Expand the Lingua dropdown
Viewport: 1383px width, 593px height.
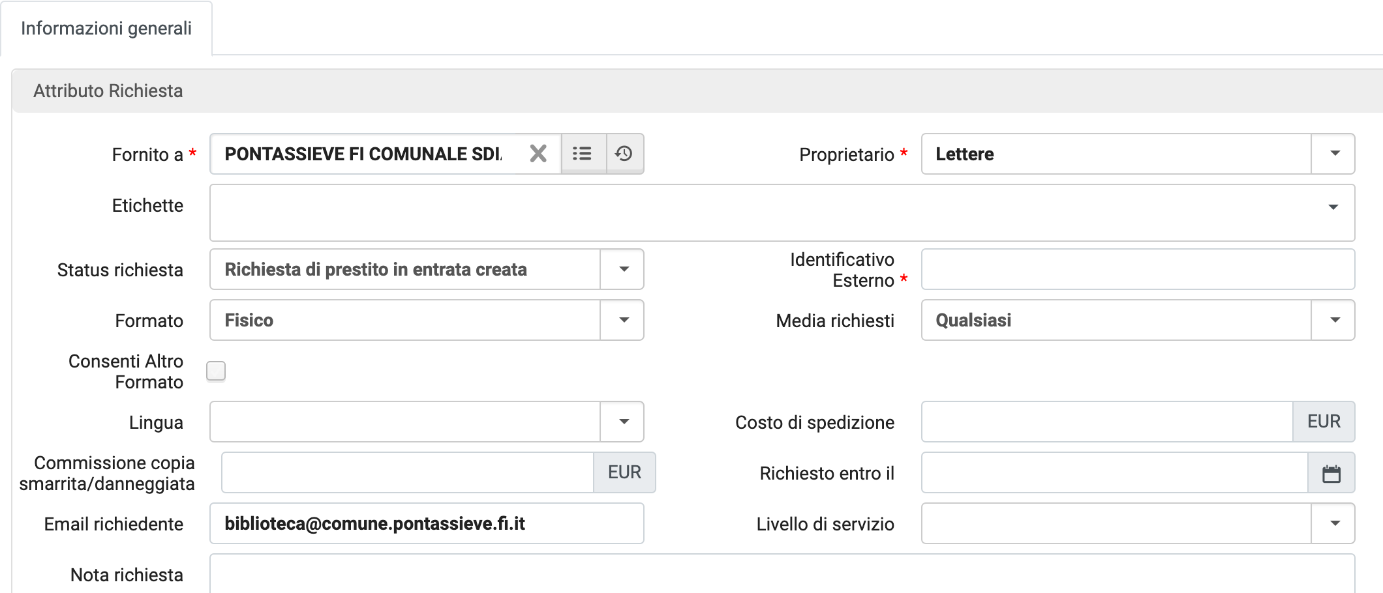pos(623,422)
